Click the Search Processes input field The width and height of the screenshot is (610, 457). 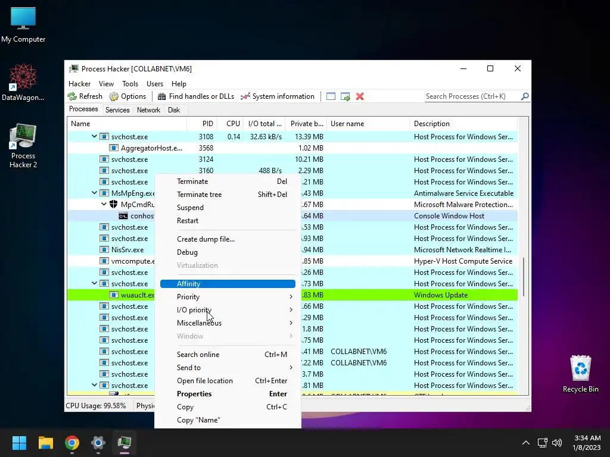472,96
